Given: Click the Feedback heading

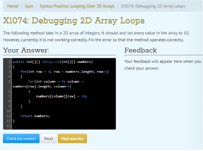Looking at the screenshot, I should (141, 50).
